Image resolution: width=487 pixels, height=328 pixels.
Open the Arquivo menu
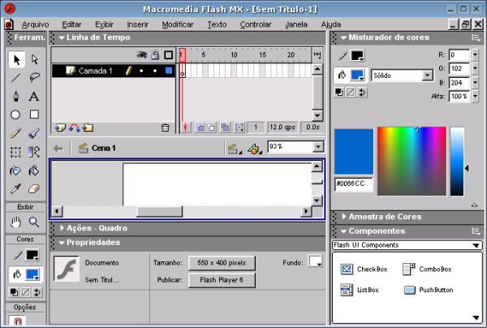click(36, 24)
